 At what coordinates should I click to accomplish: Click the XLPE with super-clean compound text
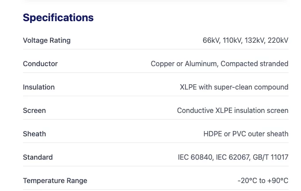[x=234, y=87]
